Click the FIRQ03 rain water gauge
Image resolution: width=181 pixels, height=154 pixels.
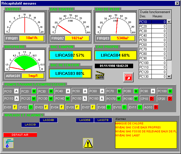tap(115, 23)
